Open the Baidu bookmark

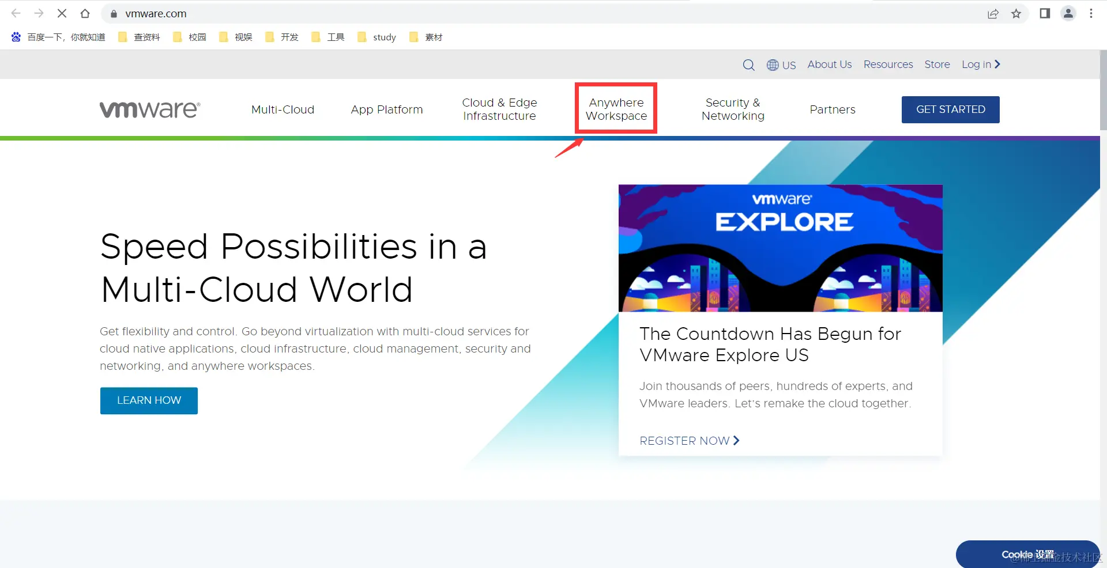[58, 37]
